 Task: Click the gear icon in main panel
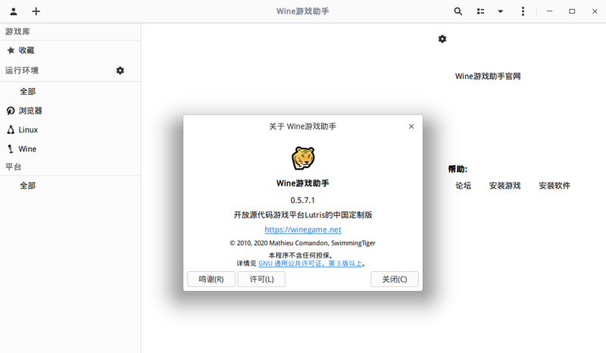442,39
